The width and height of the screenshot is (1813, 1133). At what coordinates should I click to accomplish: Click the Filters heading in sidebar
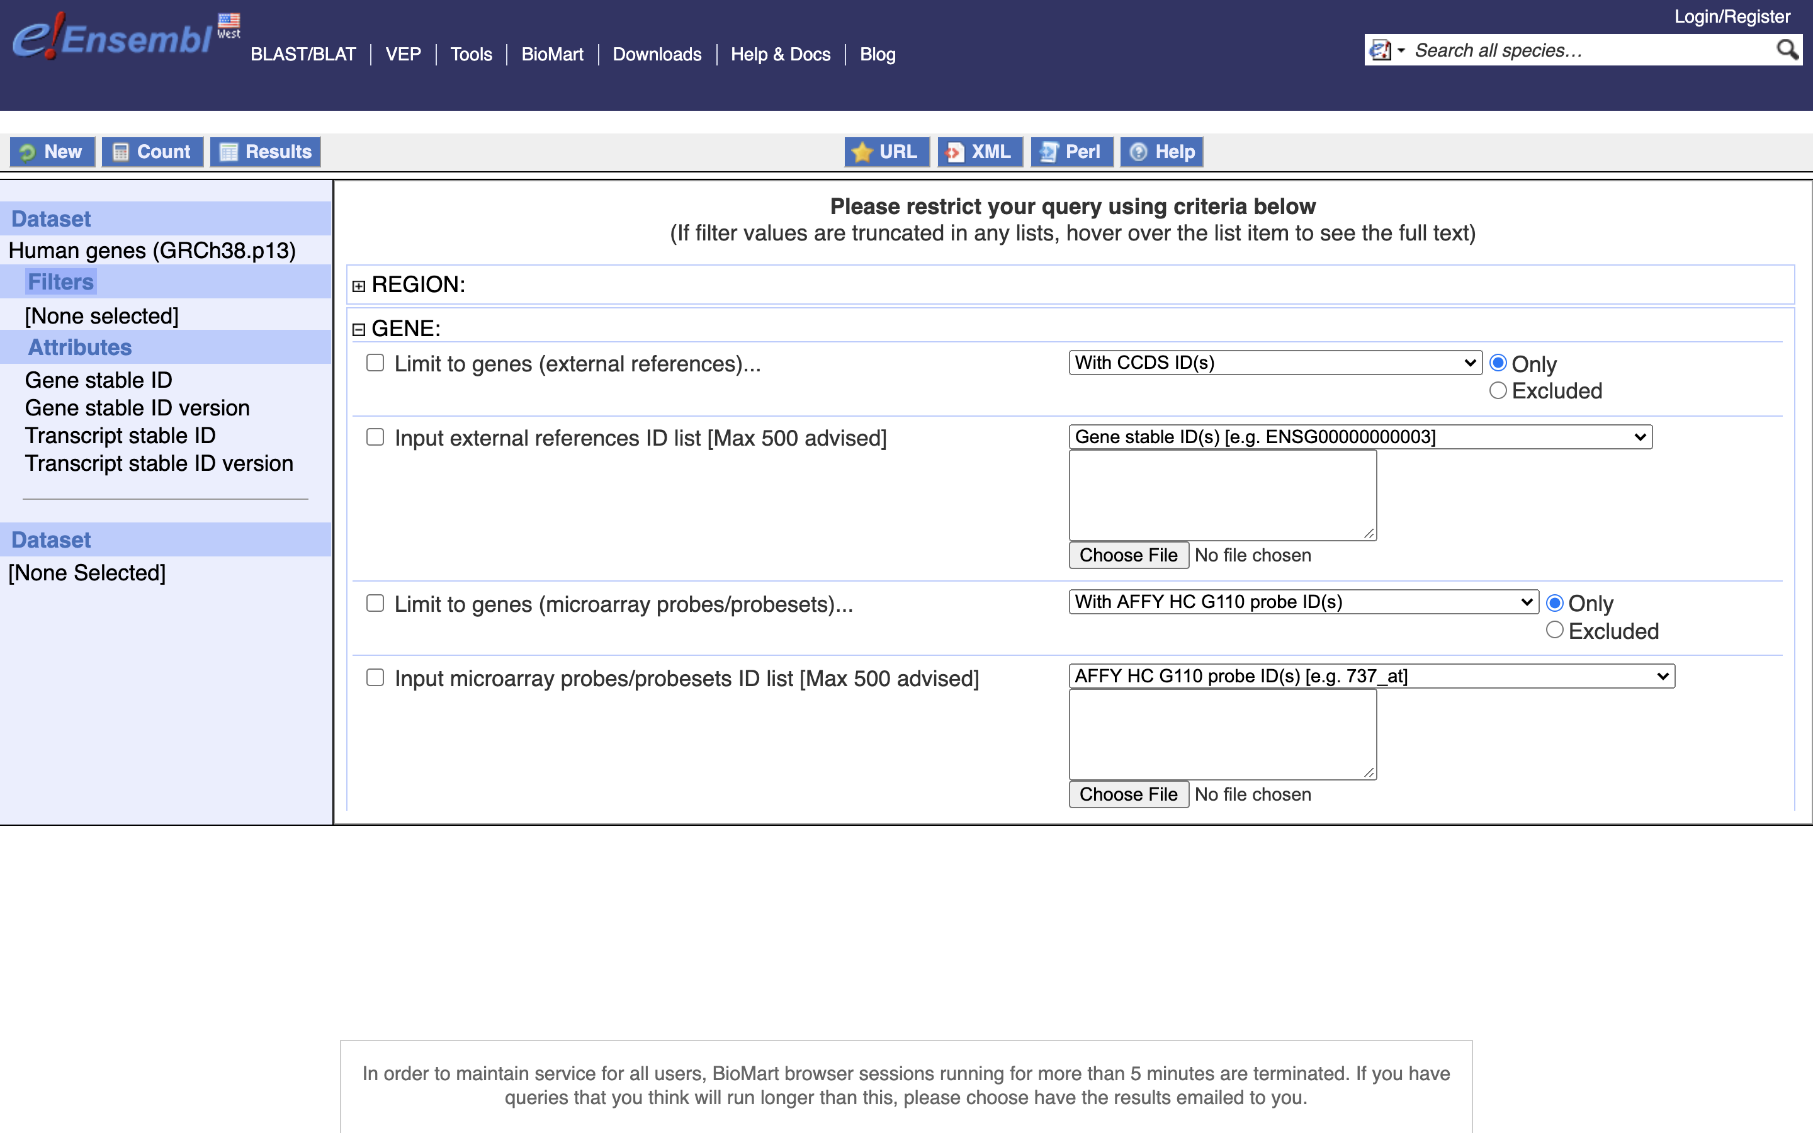pyautogui.click(x=60, y=282)
